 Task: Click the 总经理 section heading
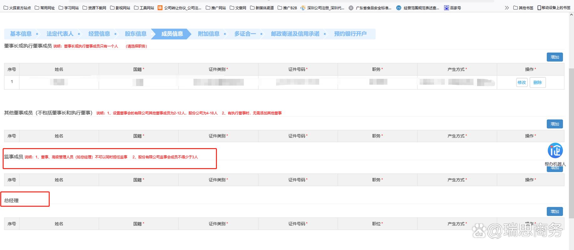11,200
